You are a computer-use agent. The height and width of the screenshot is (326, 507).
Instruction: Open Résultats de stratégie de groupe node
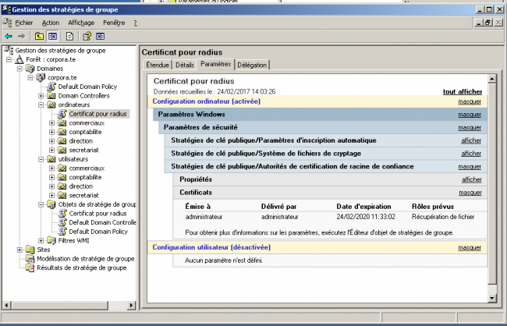click(x=81, y=268)
